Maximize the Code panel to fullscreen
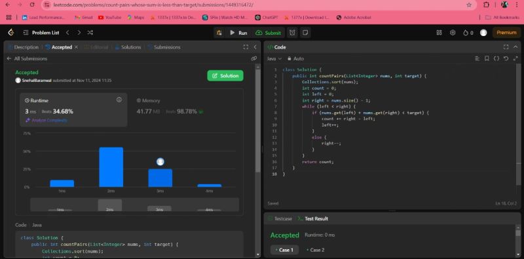Viewport: 524px width, 259px height. tap(506, 47)
